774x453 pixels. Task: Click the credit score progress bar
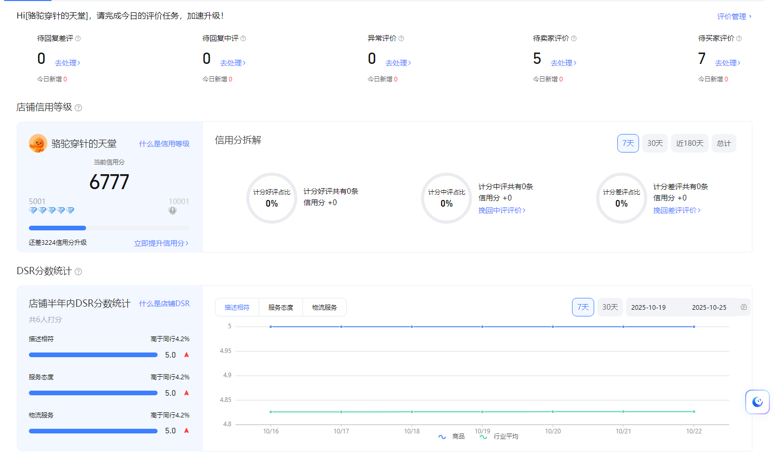click(x=109, y=228)
